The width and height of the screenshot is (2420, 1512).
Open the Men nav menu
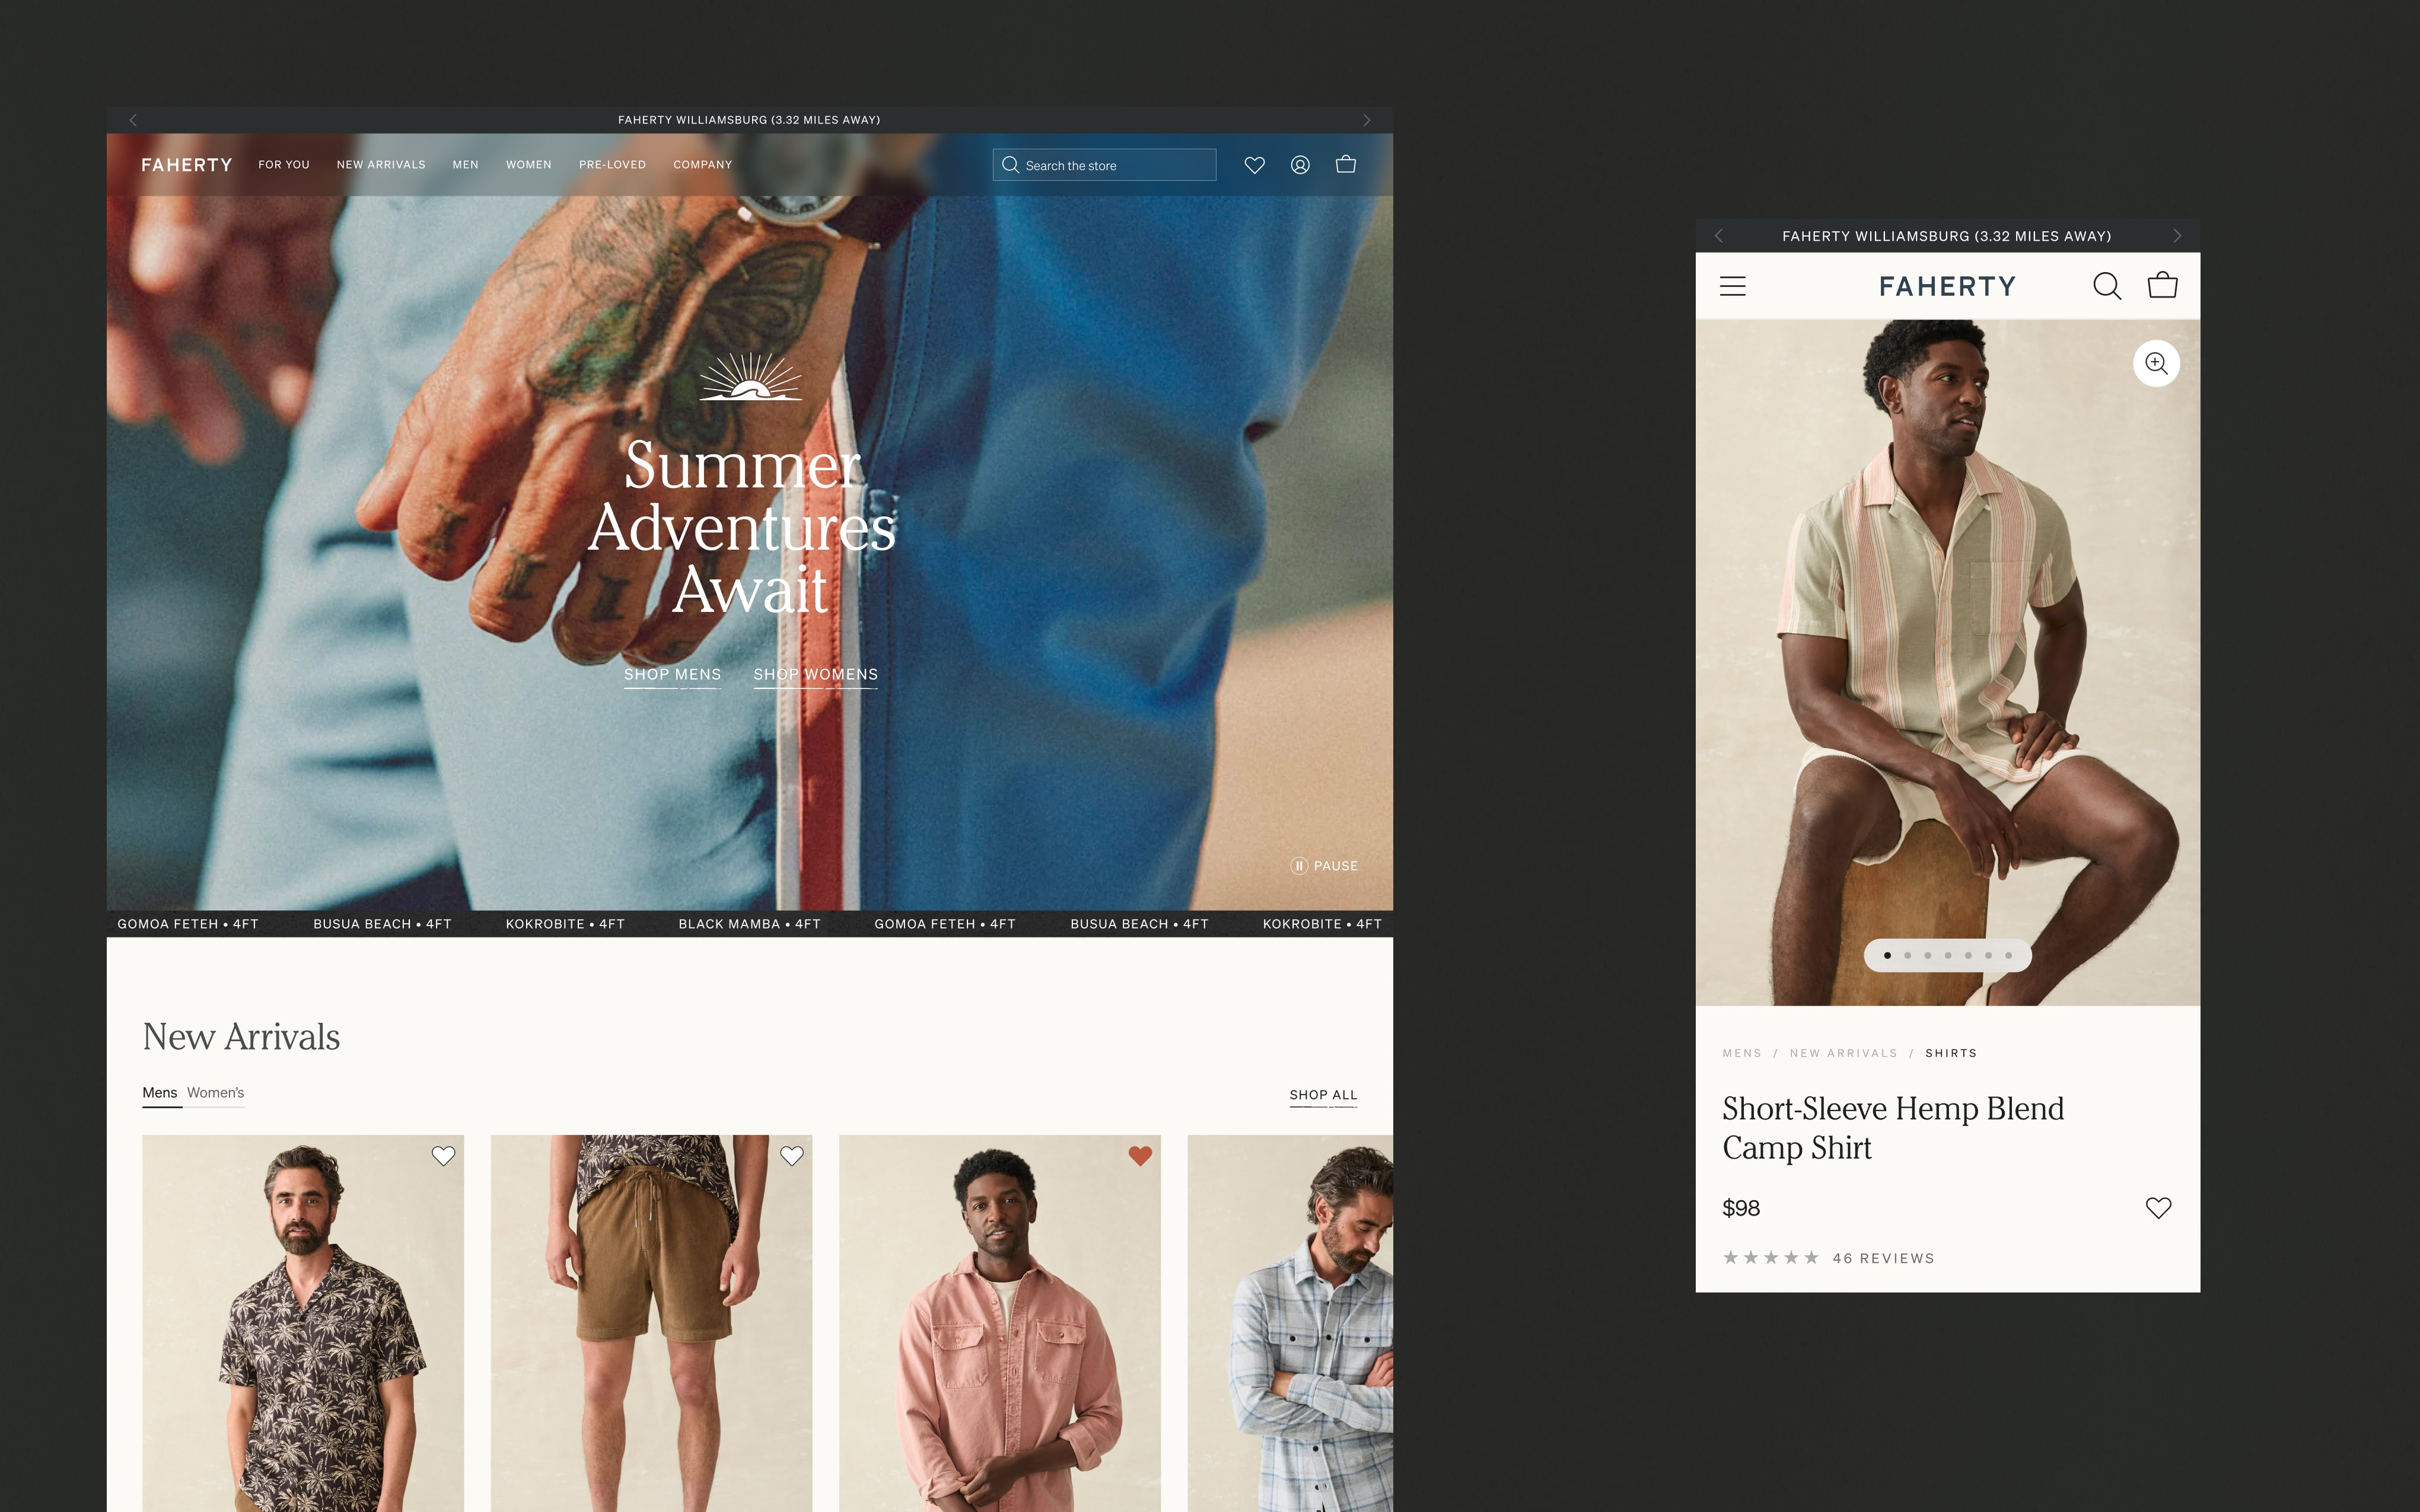(465, 165)
